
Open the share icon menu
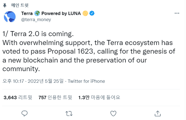pos(157,113)
